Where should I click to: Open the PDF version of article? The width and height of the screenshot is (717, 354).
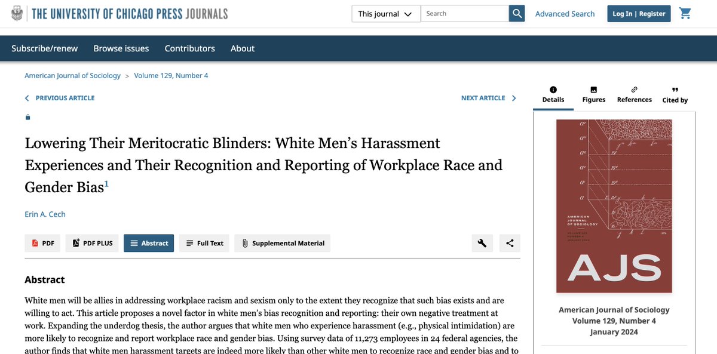click(x=42, y=243)
